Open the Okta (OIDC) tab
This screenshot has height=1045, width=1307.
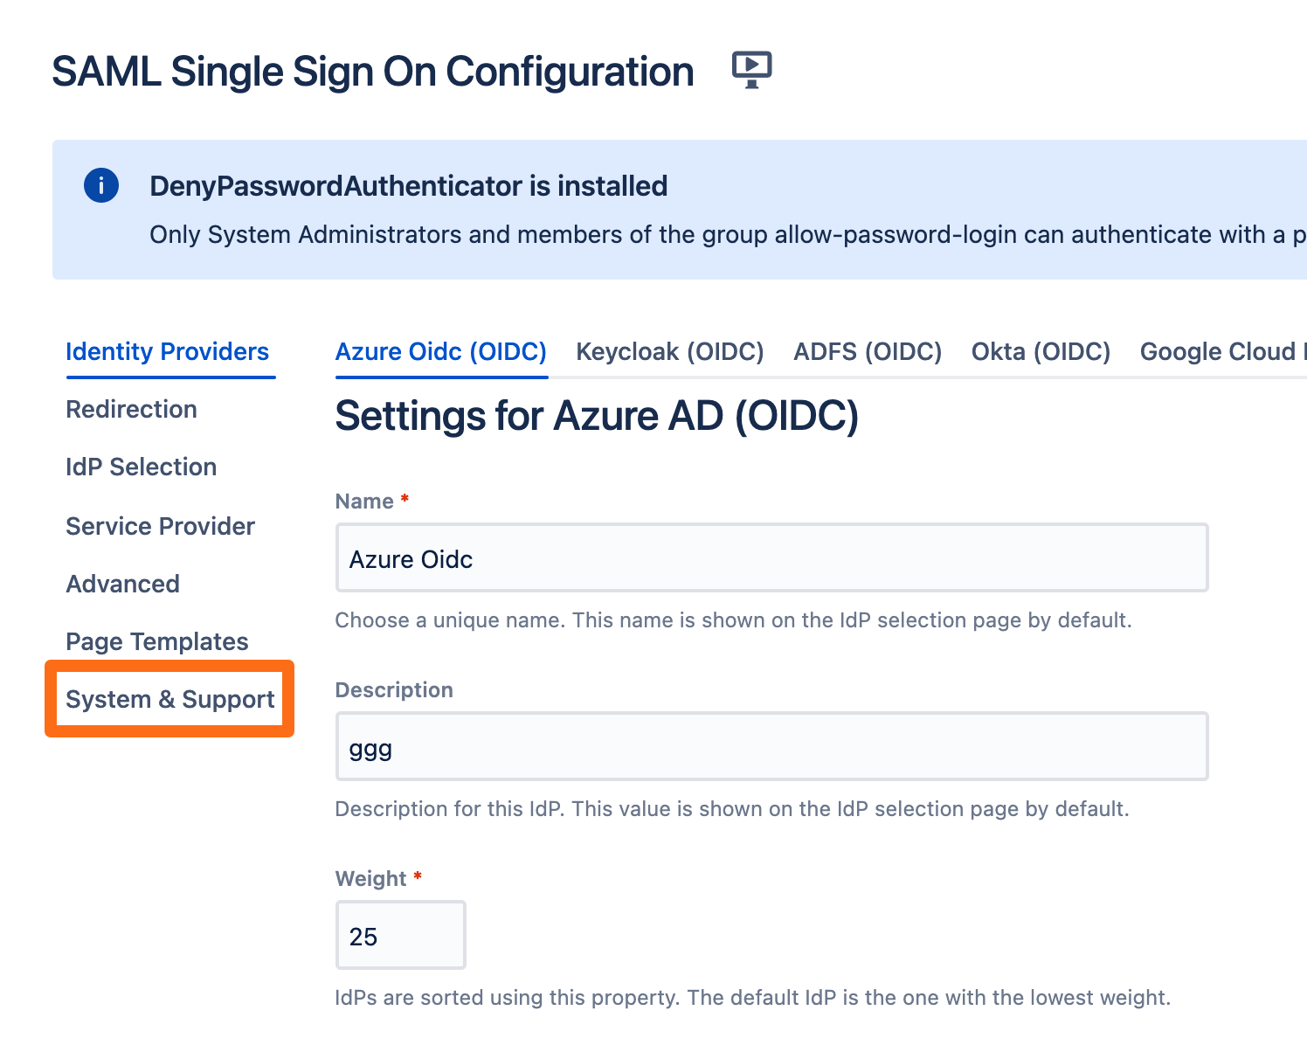point(1041,351)
